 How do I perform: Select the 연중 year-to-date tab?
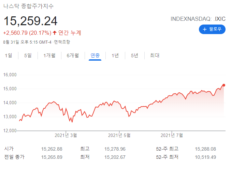[95, 56]
